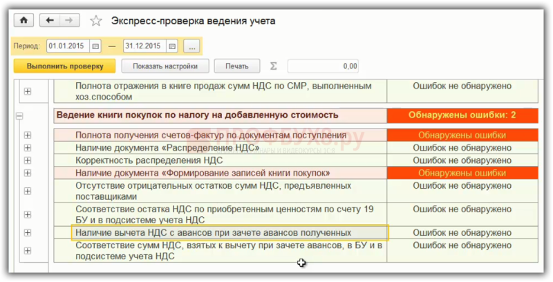Select text Наличие документа «Формирование записей книги покупок»
This screenshot has width=553, height=282.
point(203,173)
